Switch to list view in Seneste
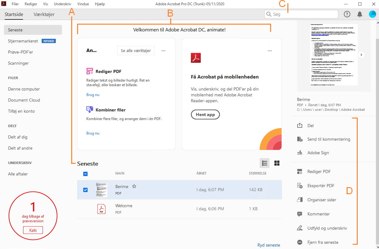 265,163
